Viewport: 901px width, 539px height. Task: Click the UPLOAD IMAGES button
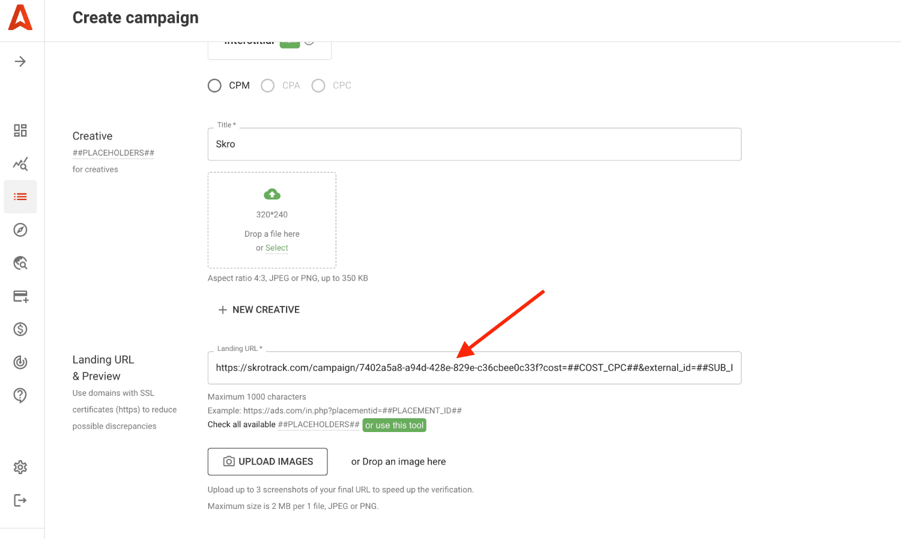[268, 461]
